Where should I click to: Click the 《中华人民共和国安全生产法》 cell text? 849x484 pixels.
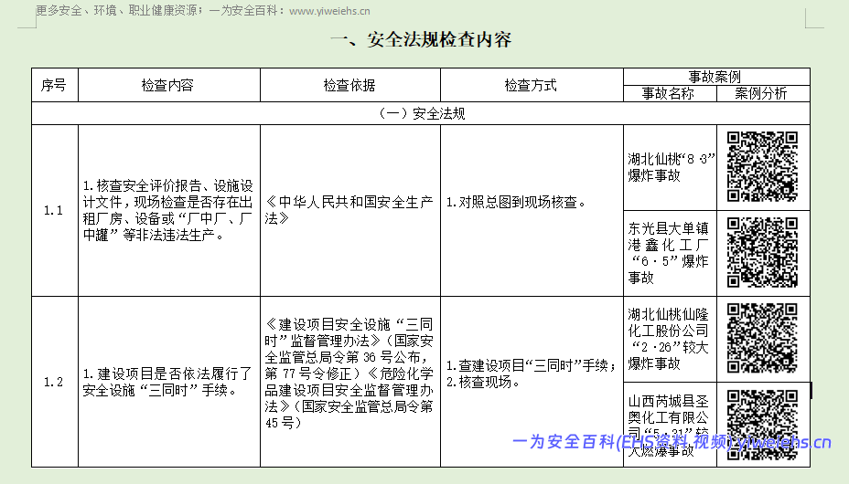349,210
